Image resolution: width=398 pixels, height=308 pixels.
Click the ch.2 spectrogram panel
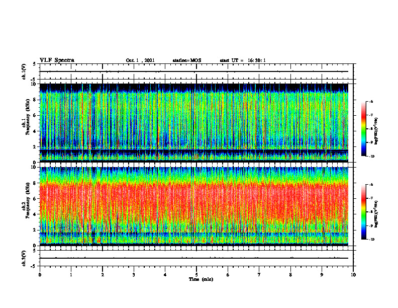click(194, 206)
